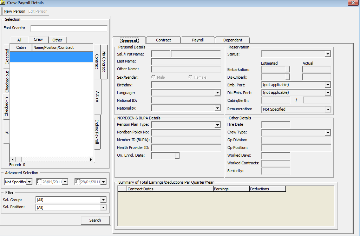Viewport: 360px width, 236px height.
Task: Select the vertical All status tab
Action: point(7,132)
